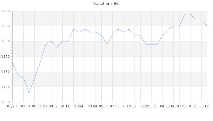Image resolution: width=213 pixels, height=121 pixels.
Task: Click the first 1890 peak before 01/24
Action: [73, 29]
